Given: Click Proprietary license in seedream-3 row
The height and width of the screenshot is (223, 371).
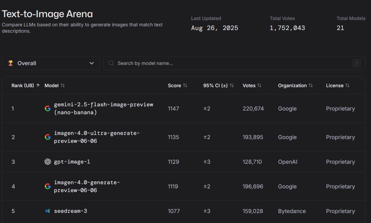Looking at the screenshot, I should (x=340, y=211).
